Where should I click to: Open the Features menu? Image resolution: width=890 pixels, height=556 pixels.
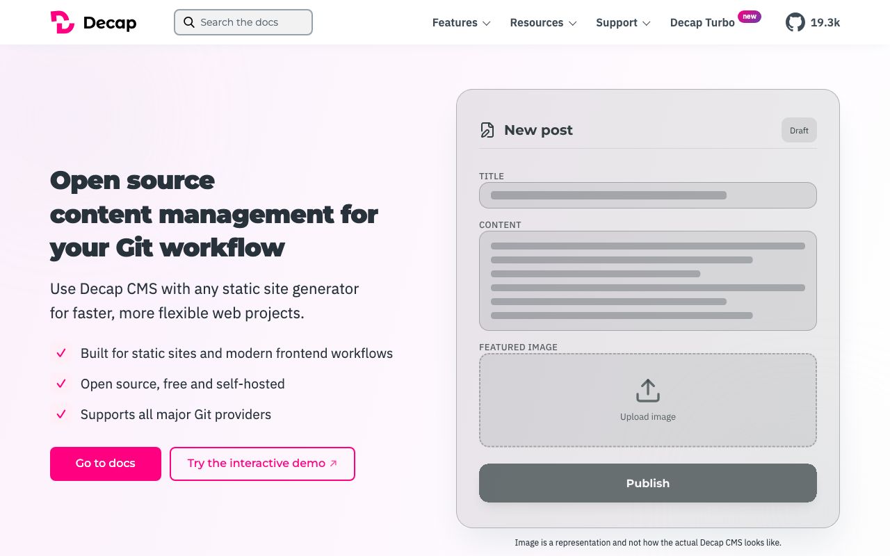point(462,22)
